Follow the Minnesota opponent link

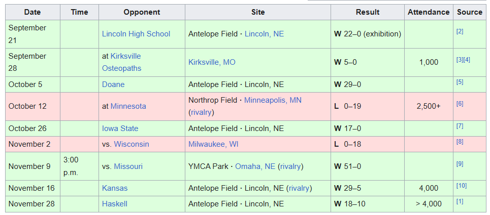pyautogui.click(x=128, y=106)
